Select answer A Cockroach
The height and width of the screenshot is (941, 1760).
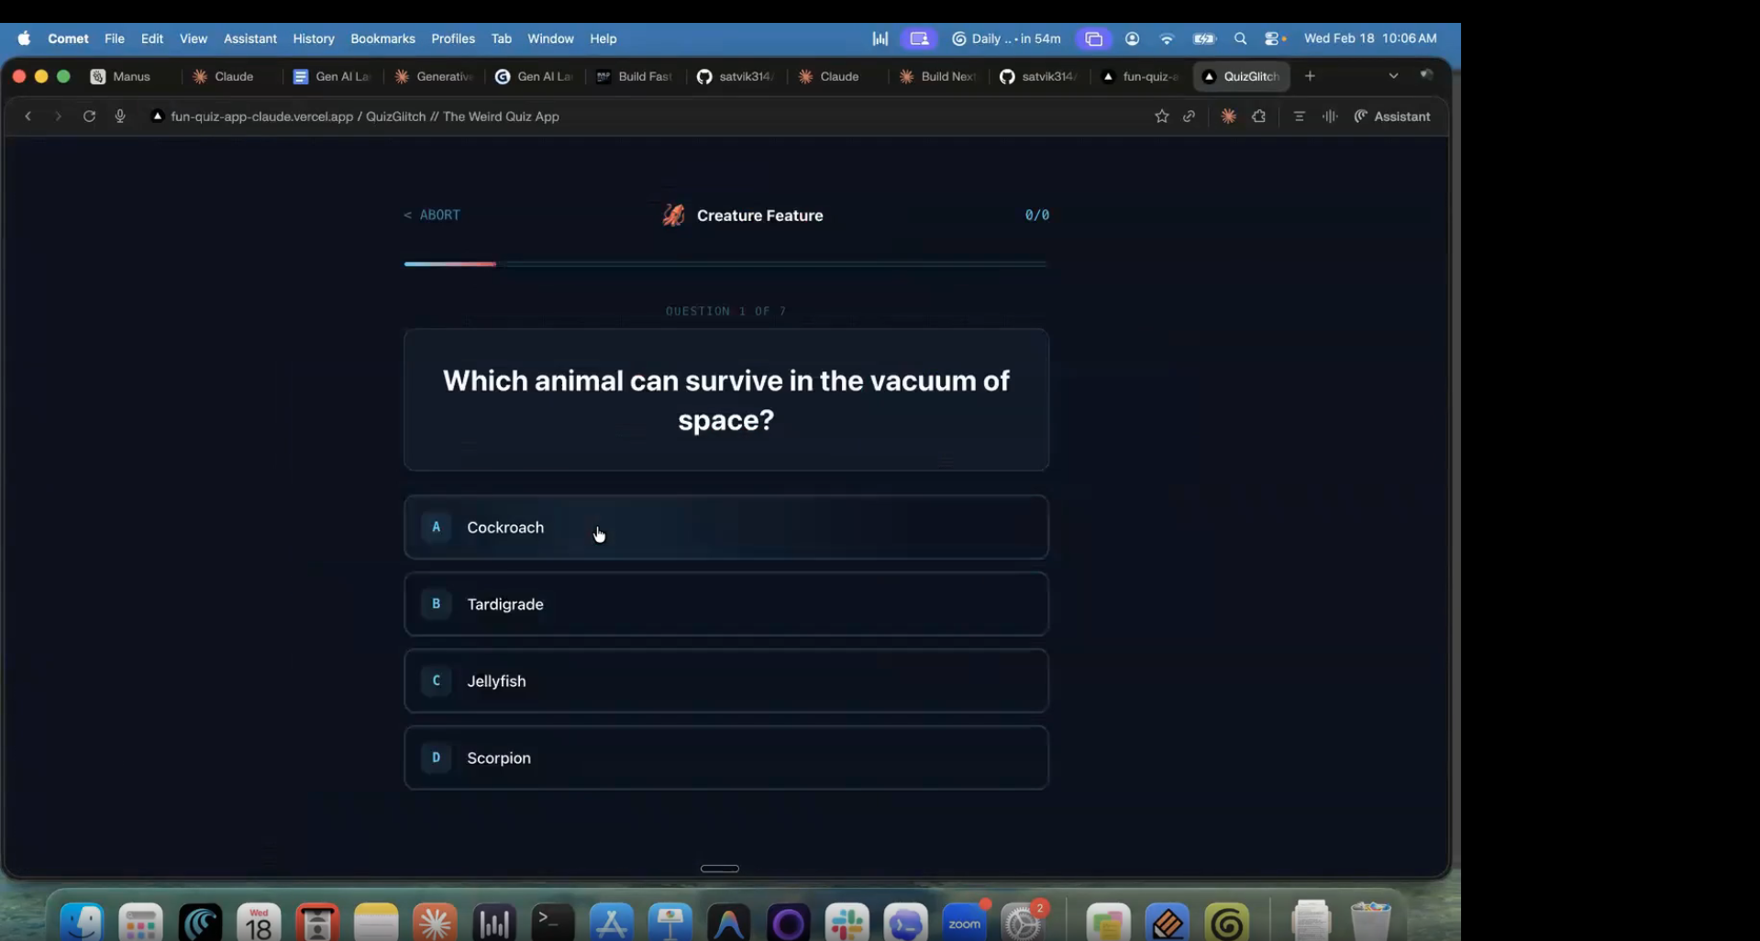tap(725, 527)
